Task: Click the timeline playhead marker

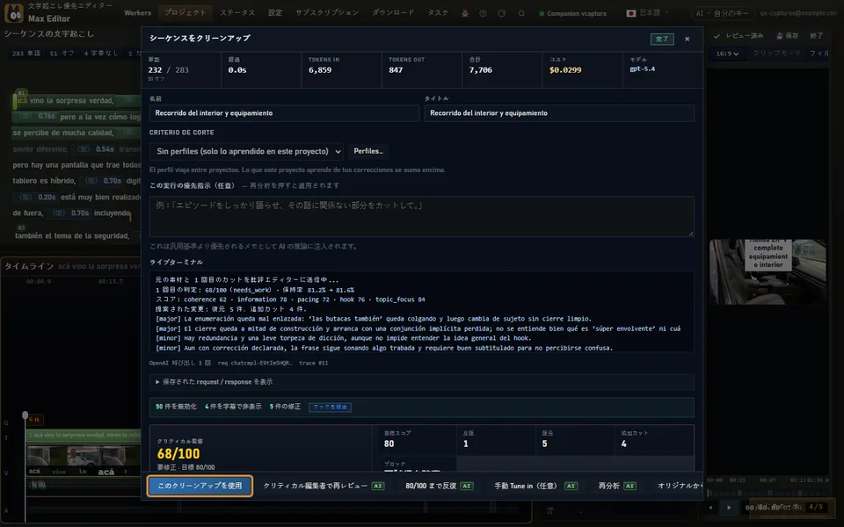Action: click(25, 415)
